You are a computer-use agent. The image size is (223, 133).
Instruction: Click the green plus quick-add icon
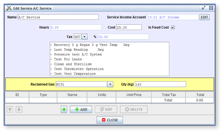coord(64,109)
